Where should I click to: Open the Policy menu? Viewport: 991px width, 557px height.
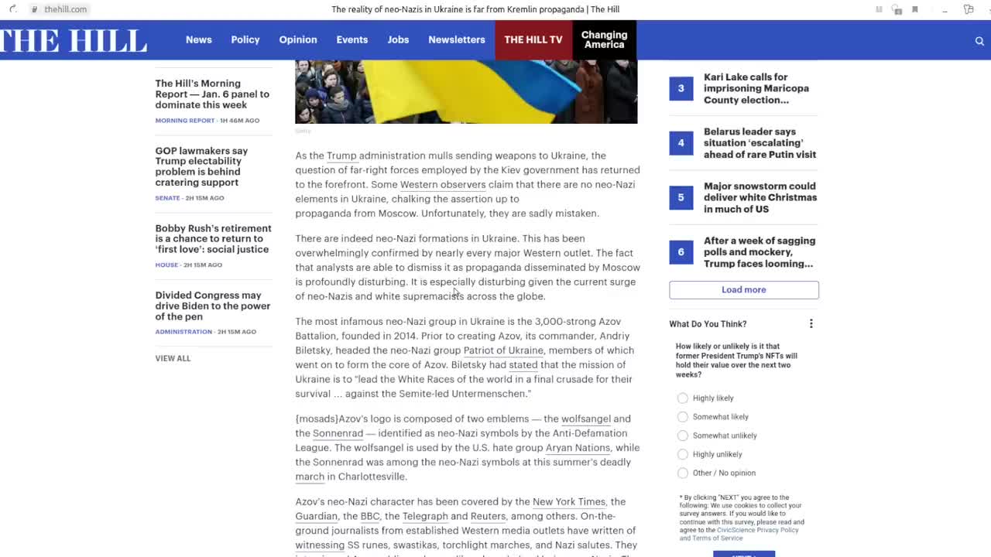tap(245, 39)
